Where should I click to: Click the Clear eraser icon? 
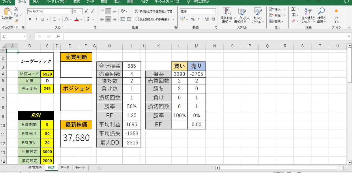click(x=293, y=21)
